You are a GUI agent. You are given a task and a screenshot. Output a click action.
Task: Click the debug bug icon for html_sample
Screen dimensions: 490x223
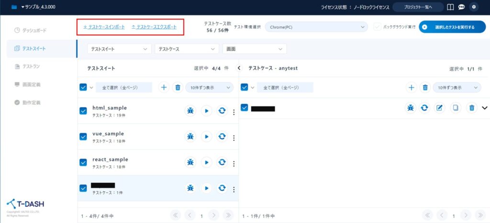tap(190, 111)
